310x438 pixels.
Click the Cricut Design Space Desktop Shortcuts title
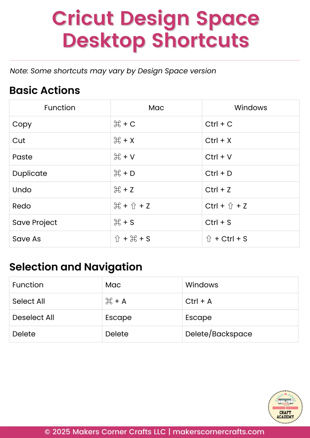click(x=156, y=29)
